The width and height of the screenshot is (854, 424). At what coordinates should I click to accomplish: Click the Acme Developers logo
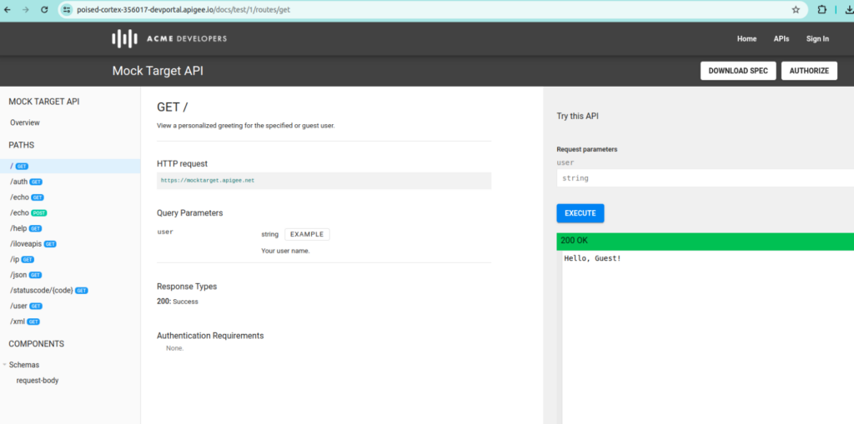click(x=169, y=38)
